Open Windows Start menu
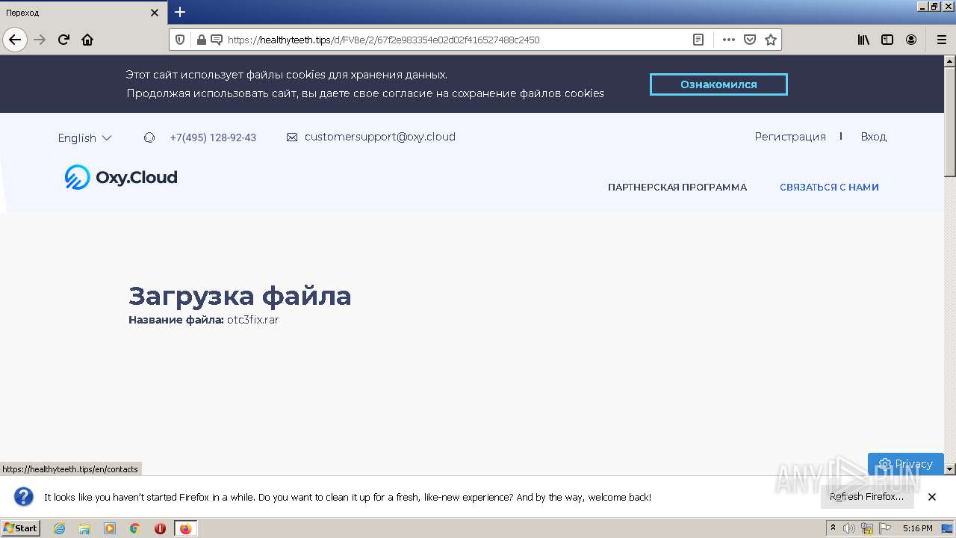 coord(20,528)
